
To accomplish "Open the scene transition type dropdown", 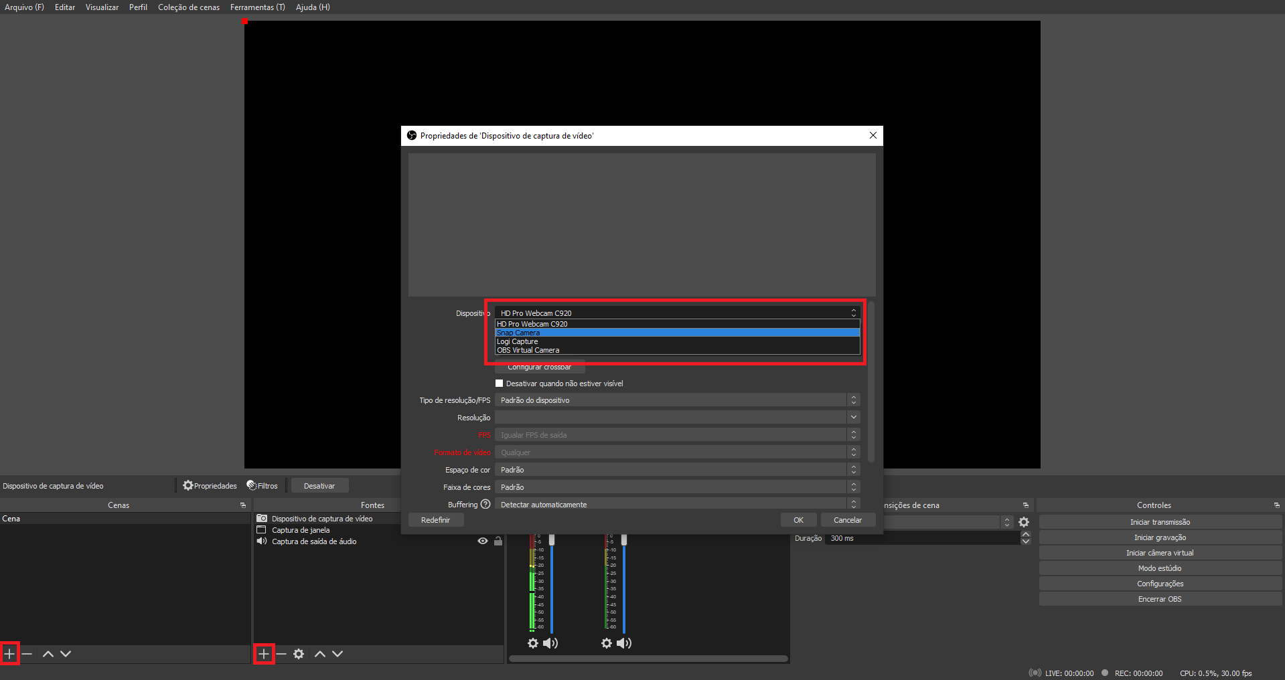I will click(948, 522).
